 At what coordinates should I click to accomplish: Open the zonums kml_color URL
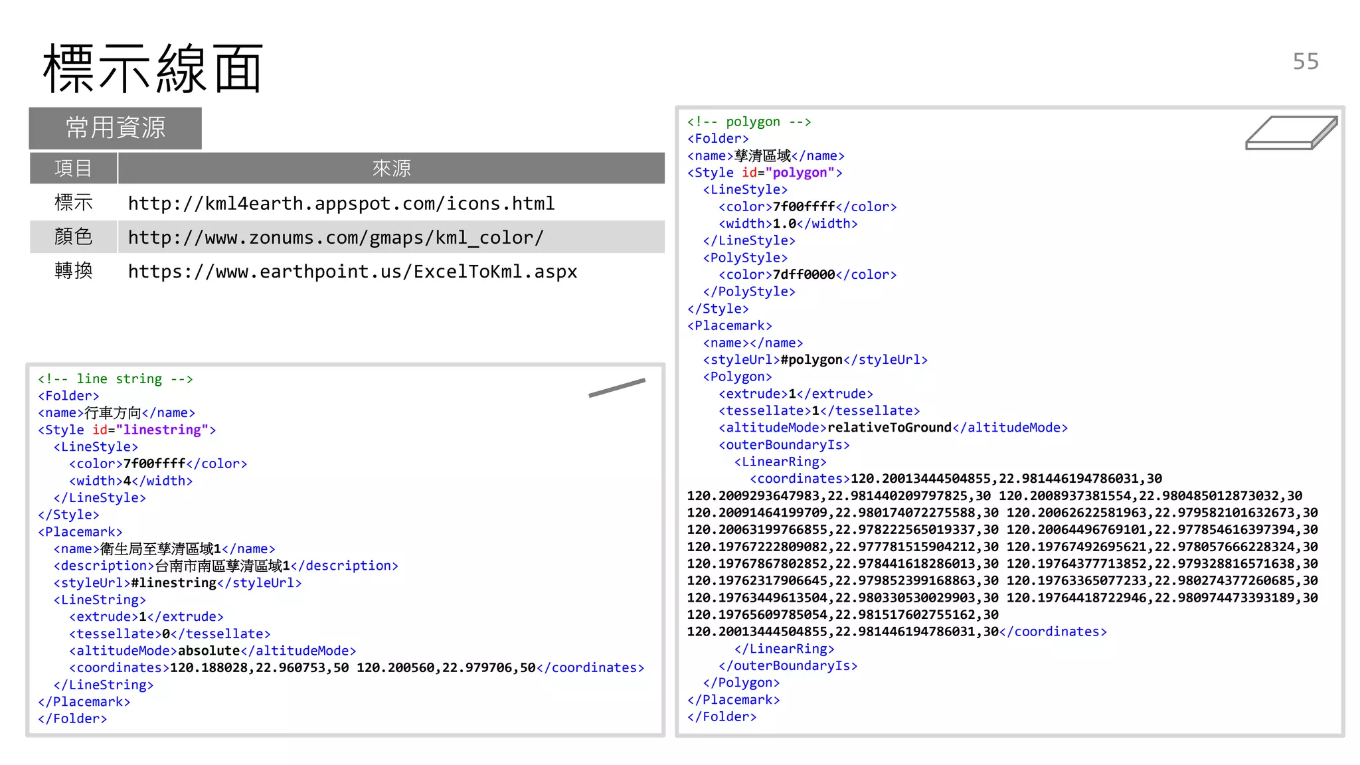(335, 237)
